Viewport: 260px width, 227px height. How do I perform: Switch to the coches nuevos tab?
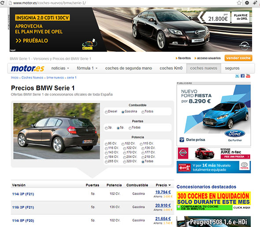[204, 68]
